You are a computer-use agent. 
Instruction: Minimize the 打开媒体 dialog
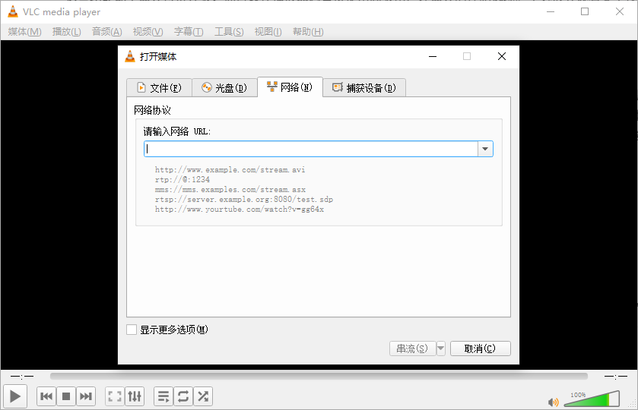[433, 56]
